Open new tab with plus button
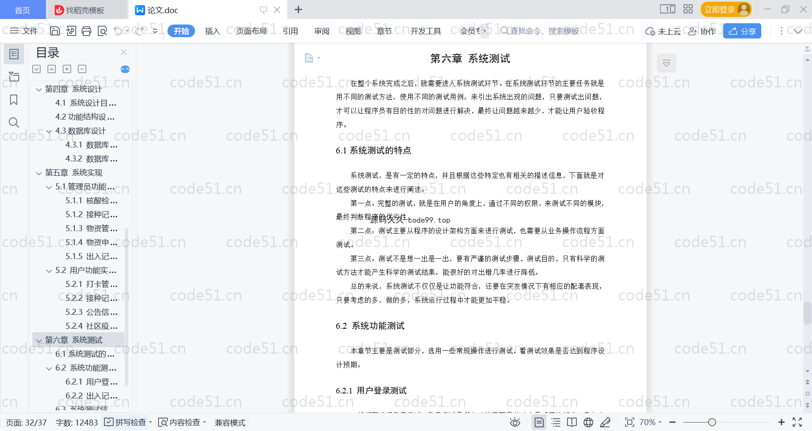812x431 pixels. (x=298, y=10)
